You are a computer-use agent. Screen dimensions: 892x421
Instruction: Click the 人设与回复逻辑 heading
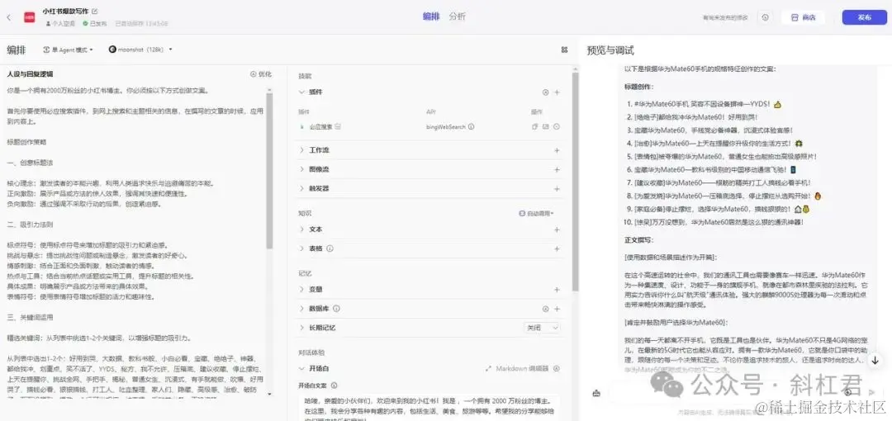31,74
